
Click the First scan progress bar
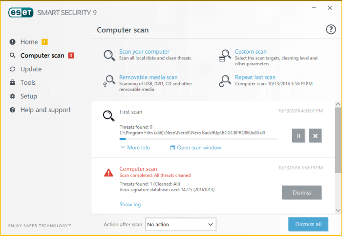[x=198, y=139]
